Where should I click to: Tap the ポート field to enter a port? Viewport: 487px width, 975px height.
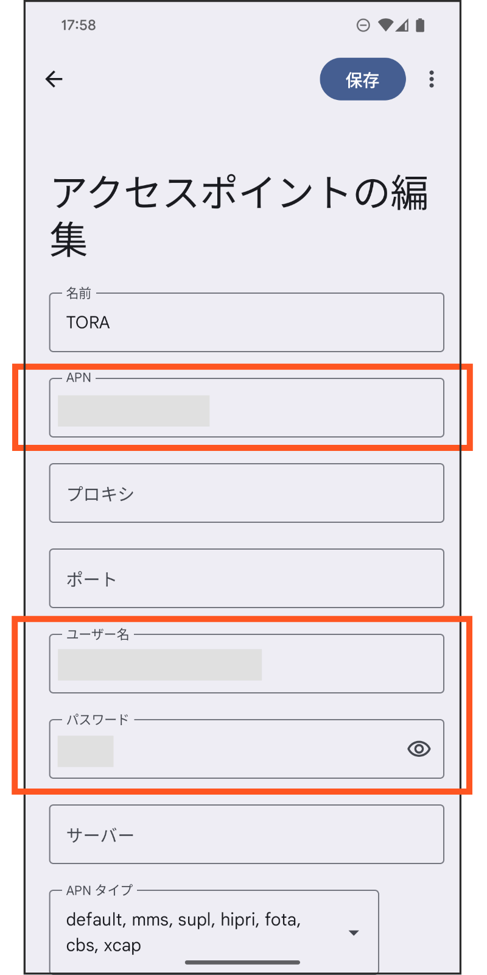coord(247,578)
